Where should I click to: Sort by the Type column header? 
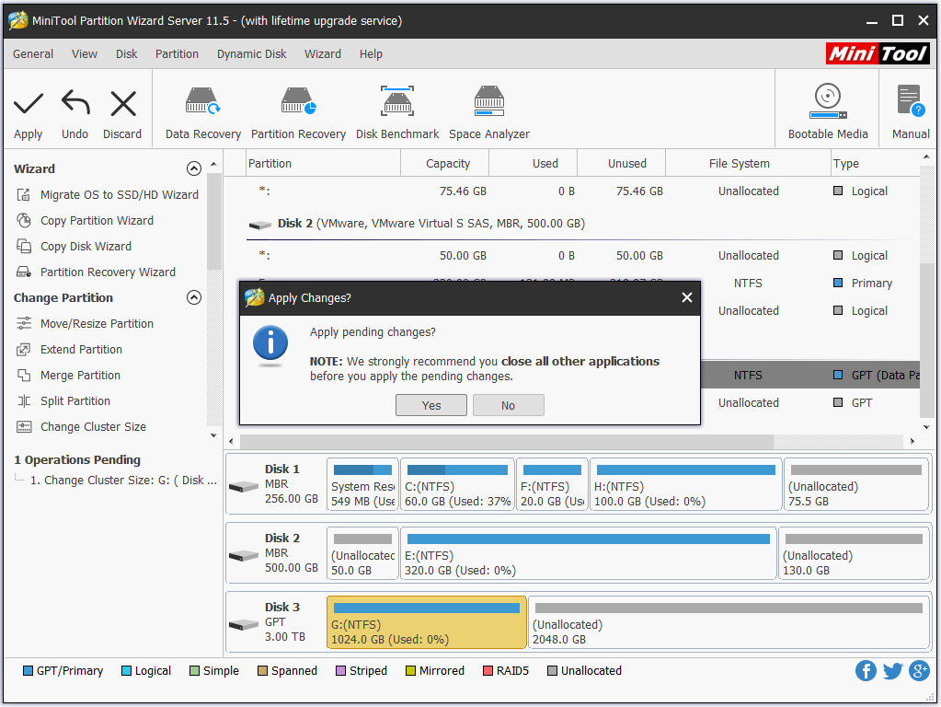(x=876, y=163)
